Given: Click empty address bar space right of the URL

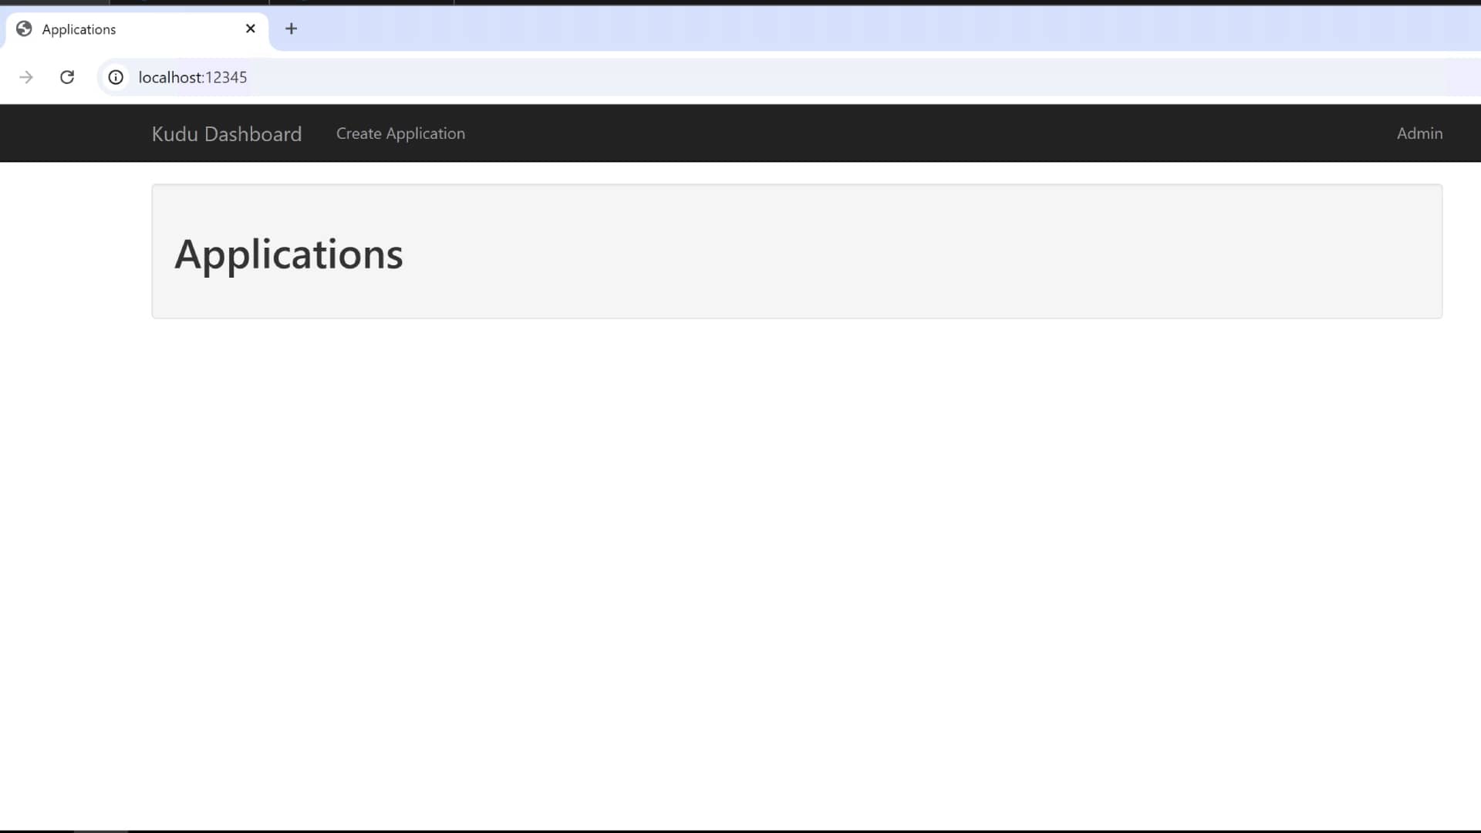Looking at the screenshot, I should (771, 77).
